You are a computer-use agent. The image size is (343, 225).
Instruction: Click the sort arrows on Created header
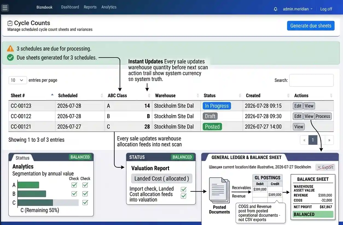288,96
